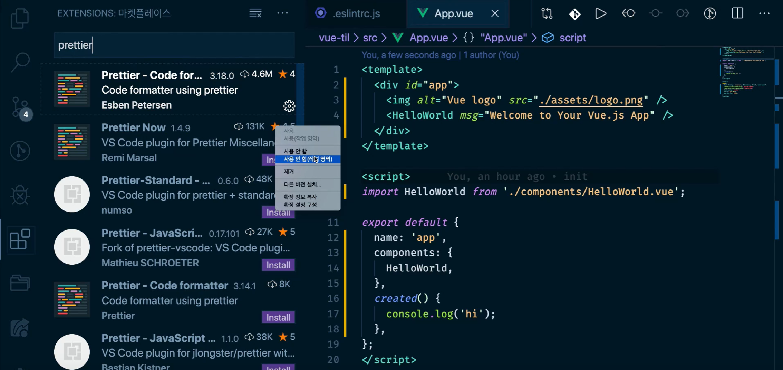The width and height of the screenshot is (783, 370).
Task: Click Prettier - JavaScri... 0.17.101 extension icon
Action: (x=72, y=247)
